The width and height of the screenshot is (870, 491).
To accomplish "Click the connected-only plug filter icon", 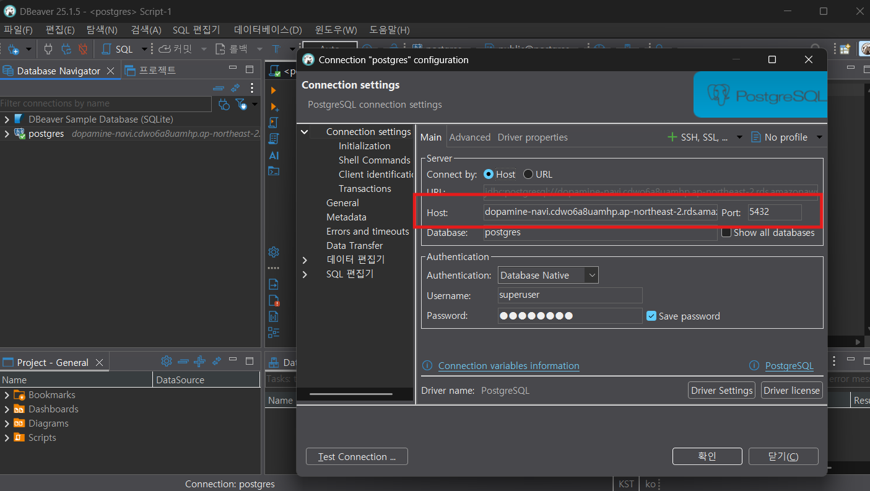I will coord(224,104).
